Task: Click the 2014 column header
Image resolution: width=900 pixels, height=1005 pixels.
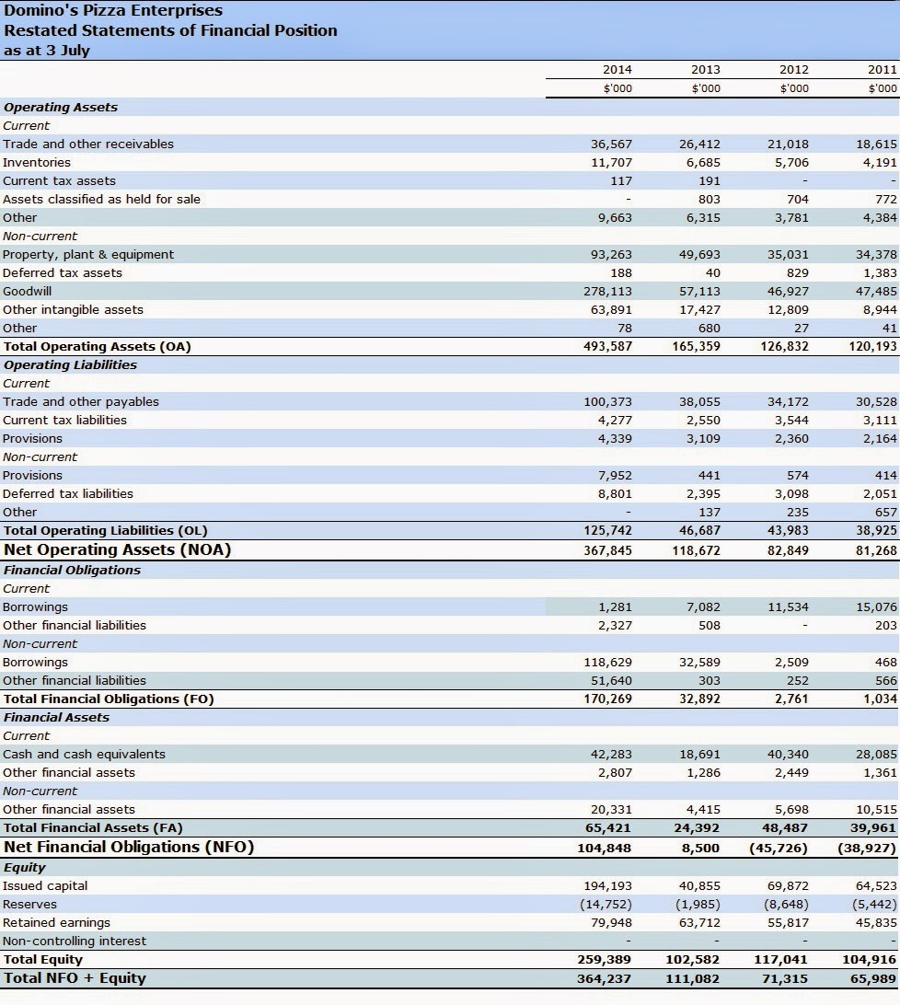Action: click(x=617, y=69)
